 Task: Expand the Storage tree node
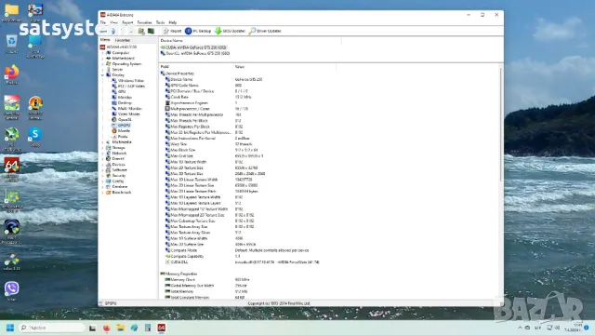102,148
